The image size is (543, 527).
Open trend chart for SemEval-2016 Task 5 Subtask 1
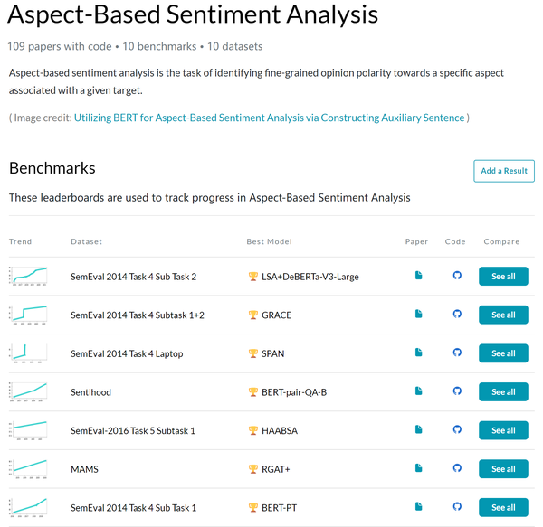28,430
